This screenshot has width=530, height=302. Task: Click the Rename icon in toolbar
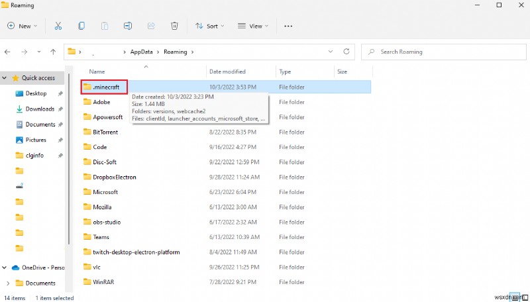click(127, 26)
